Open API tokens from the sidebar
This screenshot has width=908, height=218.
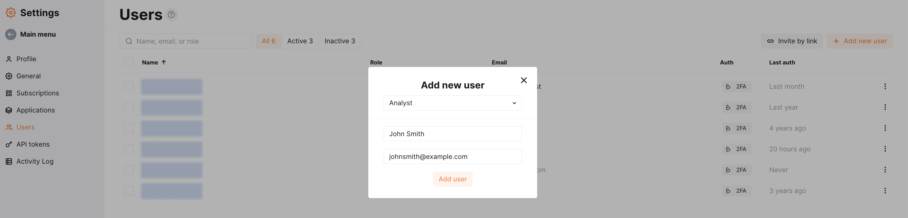click(33, 144)
